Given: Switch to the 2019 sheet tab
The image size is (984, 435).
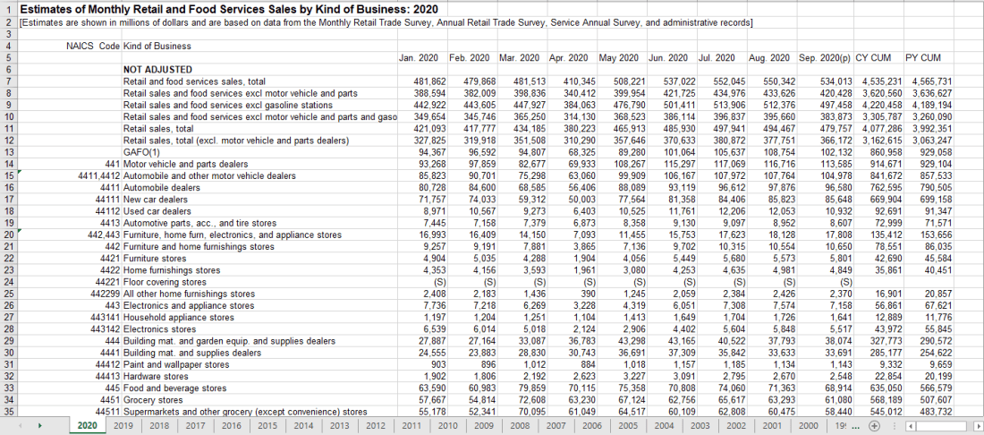Looking at the screenshot, I should (x=125, y=425).
